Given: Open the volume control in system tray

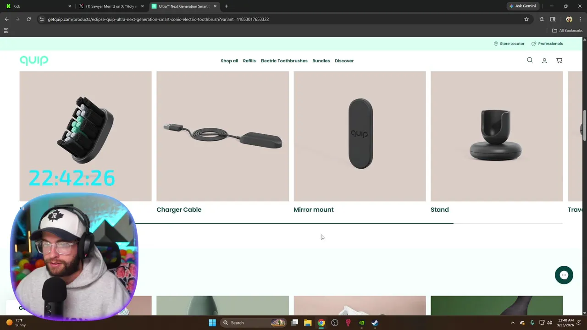Looking at the screenshot, I should (x=549, y=323).
